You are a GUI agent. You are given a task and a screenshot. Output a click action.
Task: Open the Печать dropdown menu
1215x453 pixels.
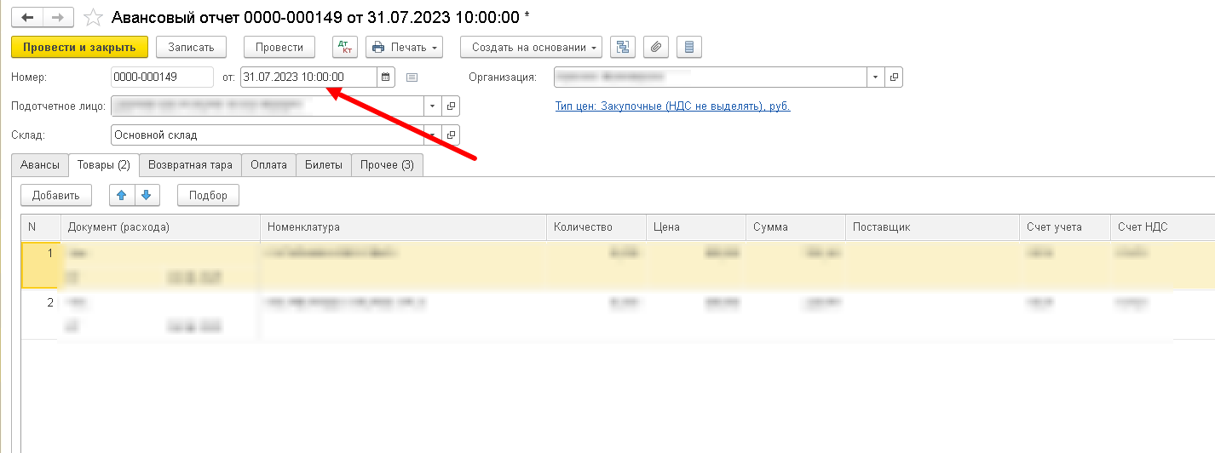click(405, 47)
